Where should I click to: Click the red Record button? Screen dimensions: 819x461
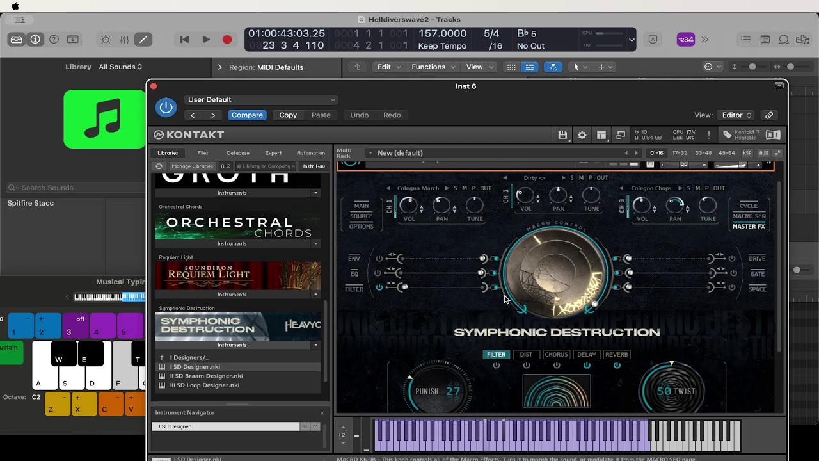pyautogui.click(x=227, y=40)
